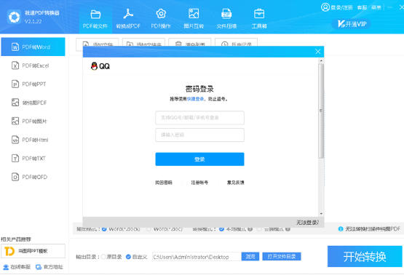This screenshot has width=404, height=275.
Task: Open the 文件压缩 tab
Action: pyautogui.click(x=226, y=19)
